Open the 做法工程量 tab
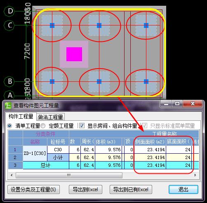This screenshot has height=203, width=207. [50, 117]
